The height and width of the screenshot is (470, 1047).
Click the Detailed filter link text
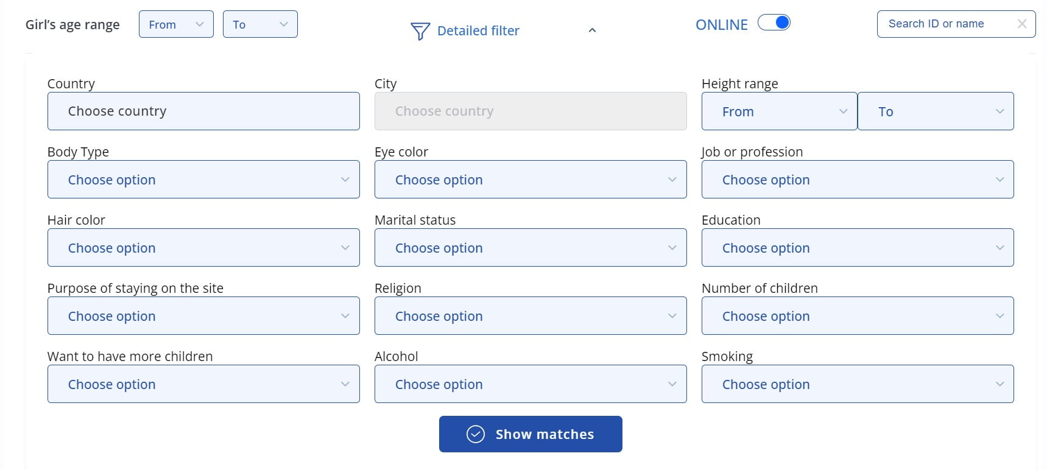(x=478, y=31)
